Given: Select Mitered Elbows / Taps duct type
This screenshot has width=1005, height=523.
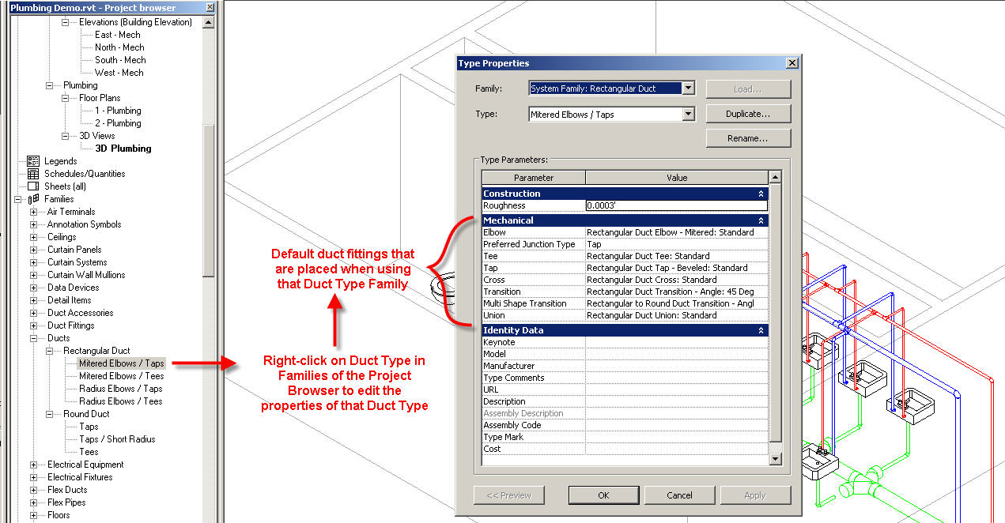Looking at the screenshot, I should [121, 363].
